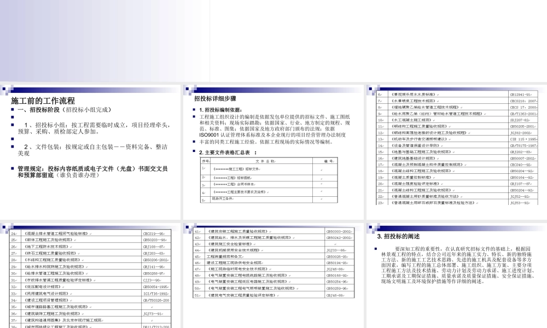This screenshot has width=547, height=328.
Task: Select the table row ending 合同书样本
Action: 269,184
